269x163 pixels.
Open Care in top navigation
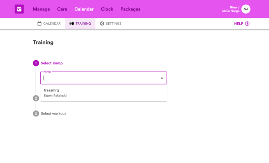pos(62,9)
